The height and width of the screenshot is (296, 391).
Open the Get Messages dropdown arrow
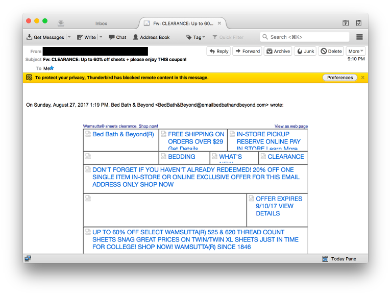pos(69,37)
